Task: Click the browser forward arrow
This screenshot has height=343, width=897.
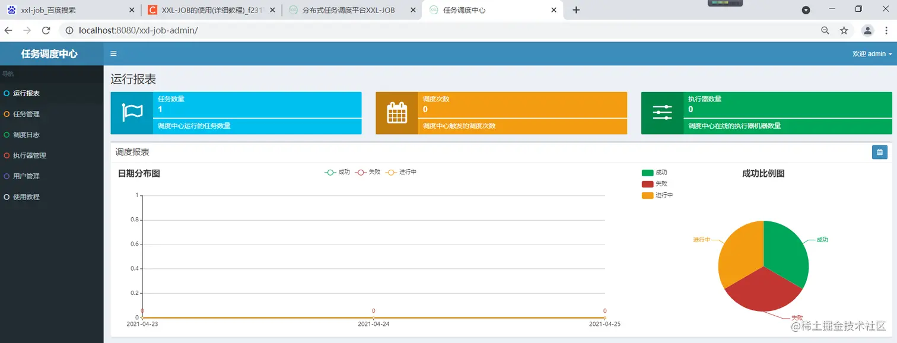Action: [27, 30]
